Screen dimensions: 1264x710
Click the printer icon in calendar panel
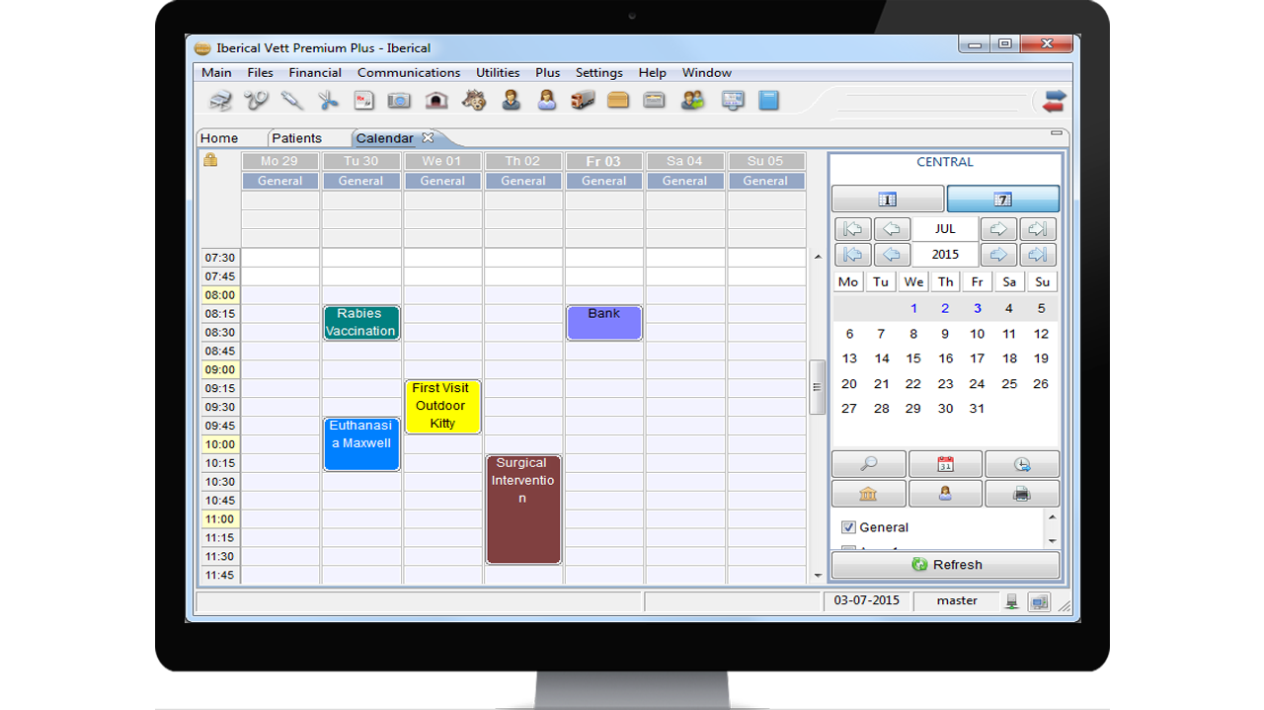coord(1021,494)
